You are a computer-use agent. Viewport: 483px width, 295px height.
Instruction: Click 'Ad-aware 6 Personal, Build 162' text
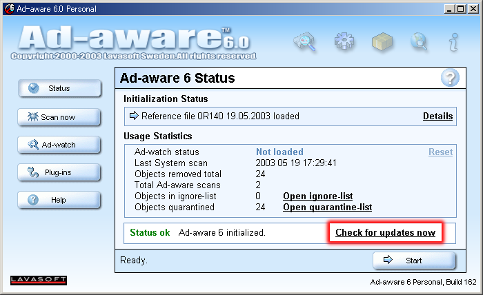click(x=423, y=282)
